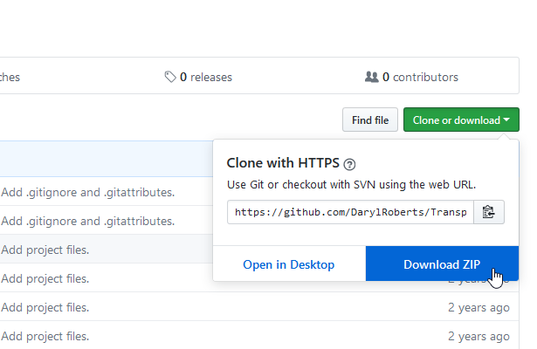Click the Find file button
Screen dimensions: 537x349
[370, 120]
